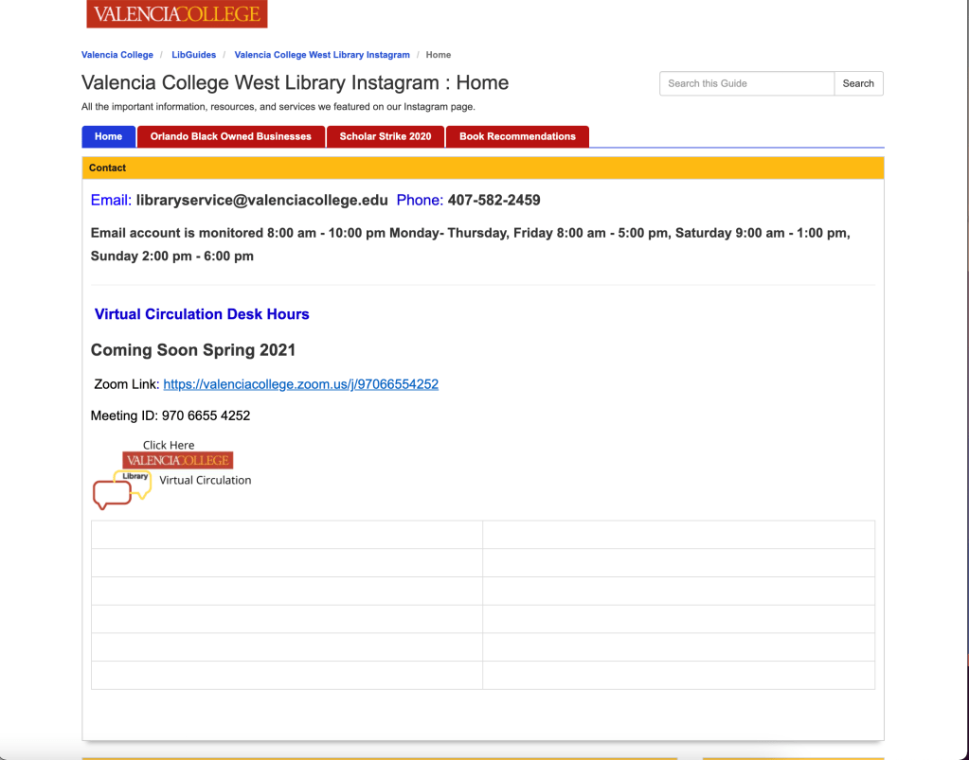The image size is (969, 760).
Task: Click the Virtual Circulation Desk Hours heading
Action: (202, 314)
